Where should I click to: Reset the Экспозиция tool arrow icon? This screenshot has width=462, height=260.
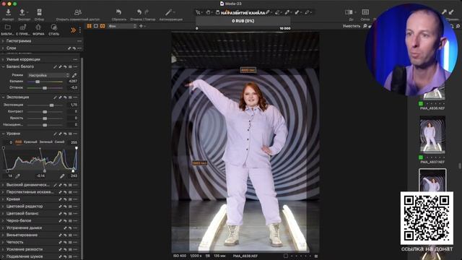[x=65, y=97]
